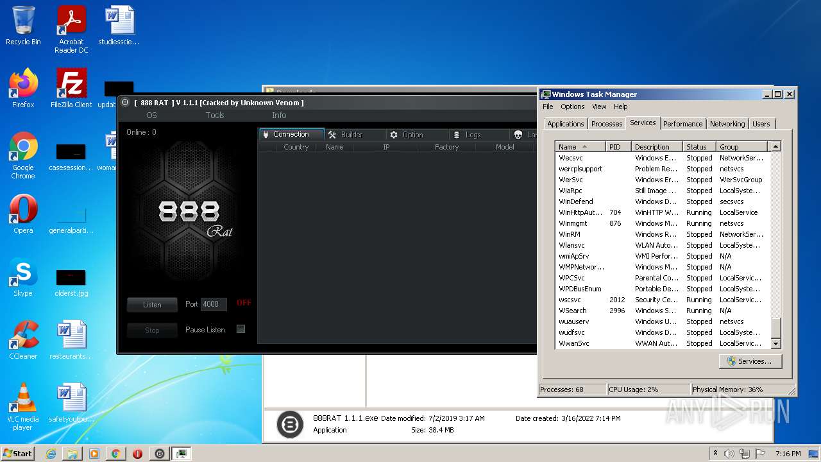Click the Stop button in 888 RAT
Viewport: 821px width, 462px height.
click(152, 330)
